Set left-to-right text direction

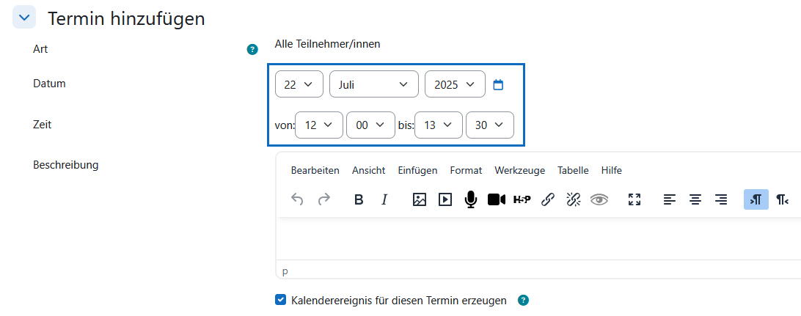(756, 199)
